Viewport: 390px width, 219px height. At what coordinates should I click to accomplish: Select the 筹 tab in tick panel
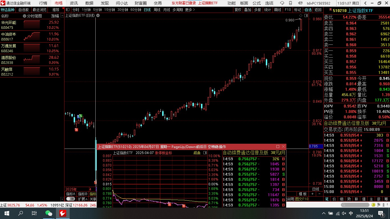tap(386, 199)
